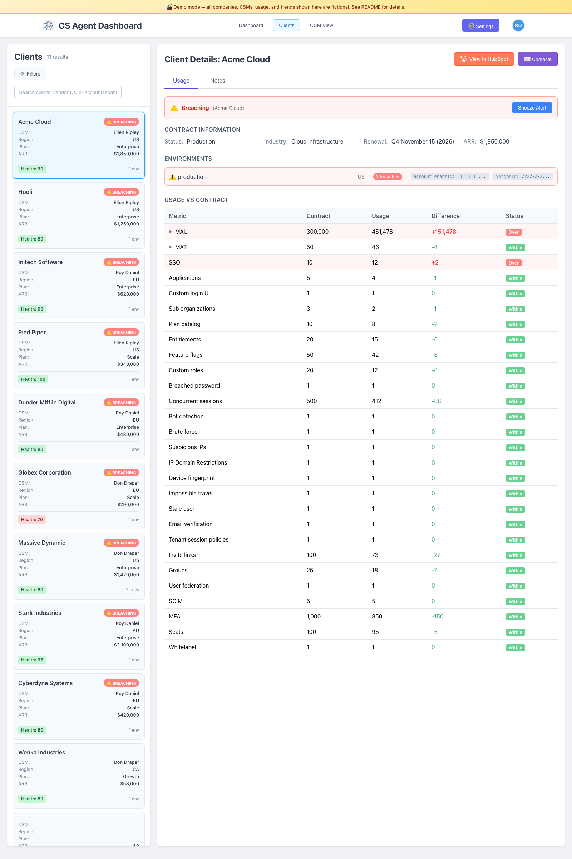This screenshot has width=572, height=859.
Task: Open the CSM View nav item
Action: pyautogui.click(x=321, y=25)
